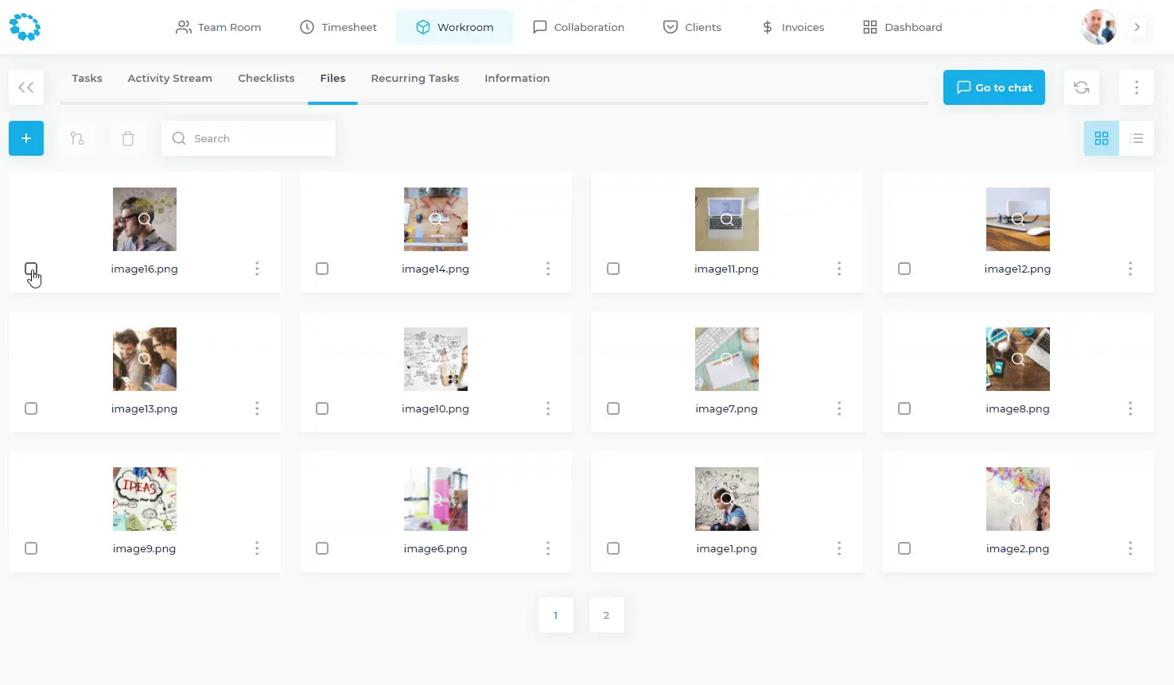Expand user menu arrow beside avatar

[x=1137, y=27]
